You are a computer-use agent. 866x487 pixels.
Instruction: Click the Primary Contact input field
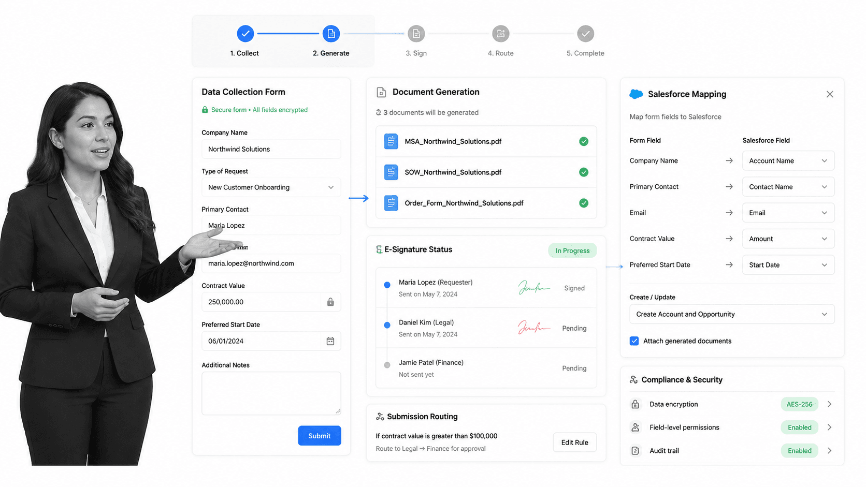tap(271, 226)
